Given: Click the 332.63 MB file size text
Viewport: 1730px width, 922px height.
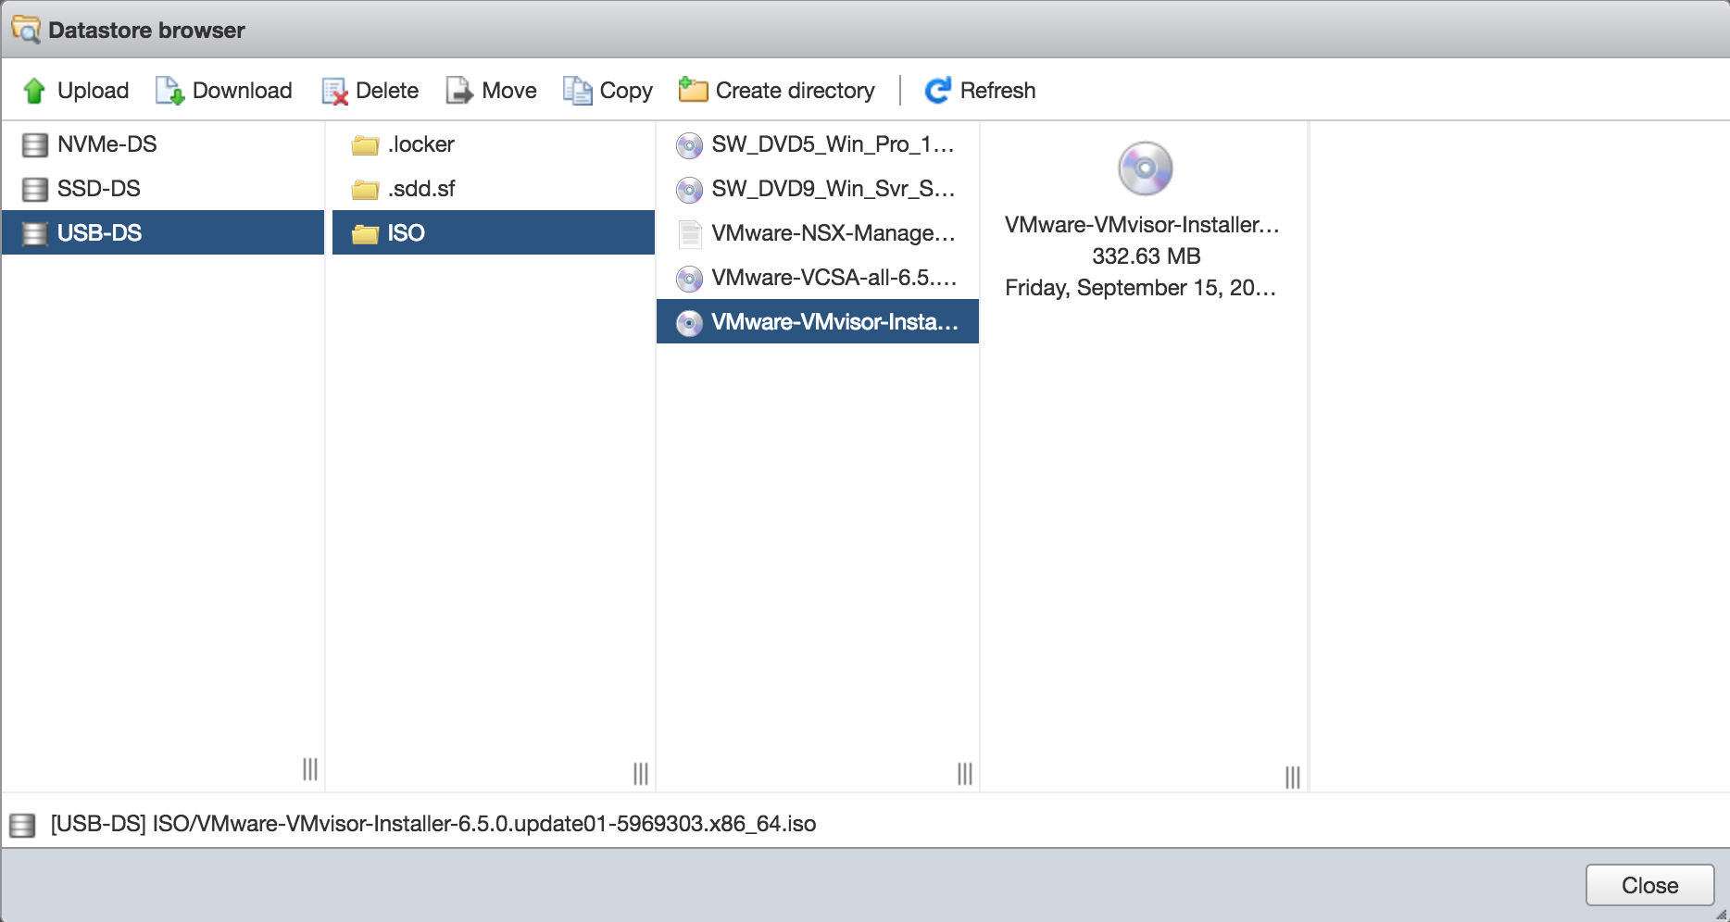Looking at the screenshot, I should [1146, 256].
